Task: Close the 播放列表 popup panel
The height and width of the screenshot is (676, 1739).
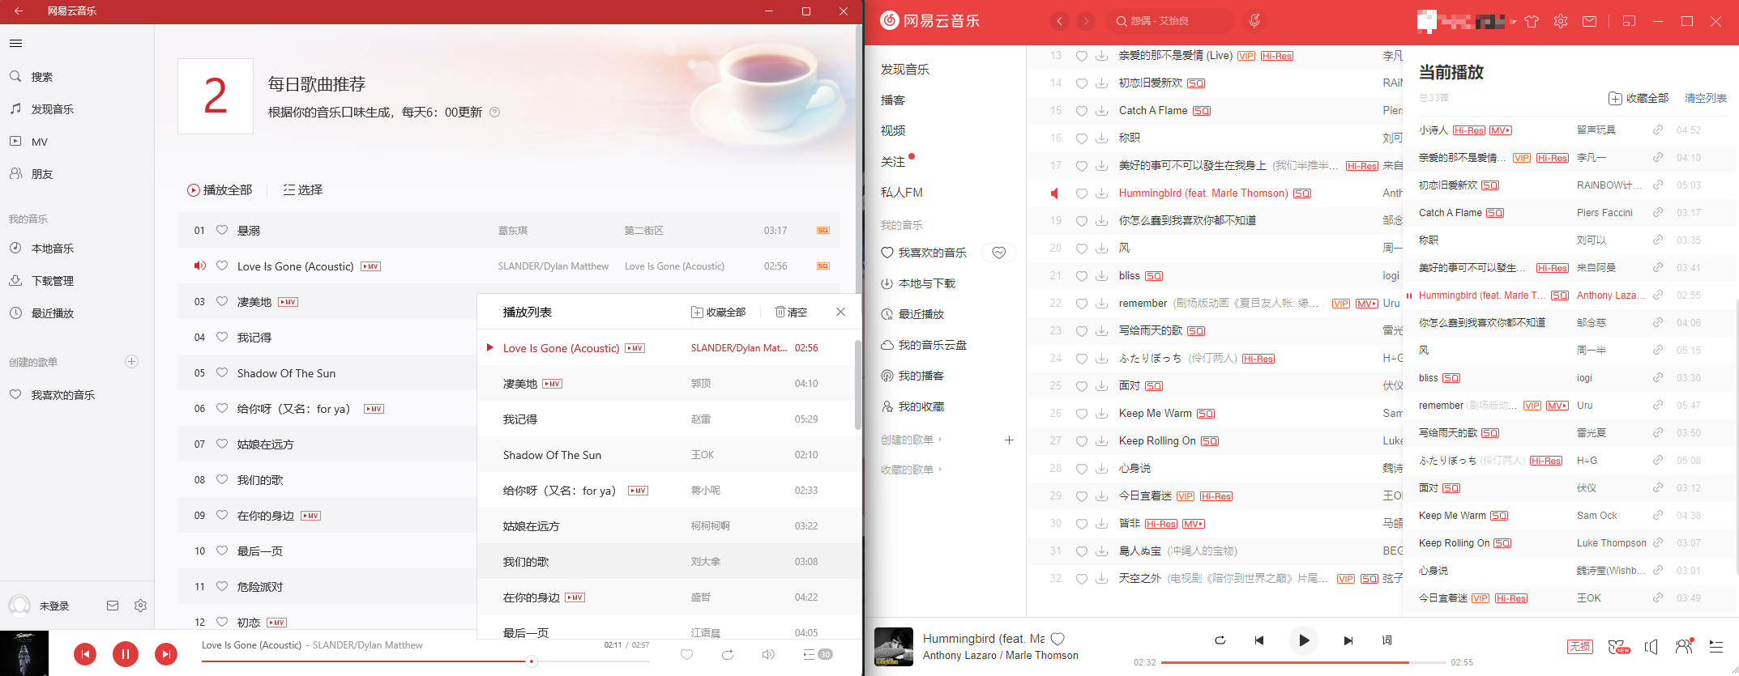Action: tap(840, 312)
